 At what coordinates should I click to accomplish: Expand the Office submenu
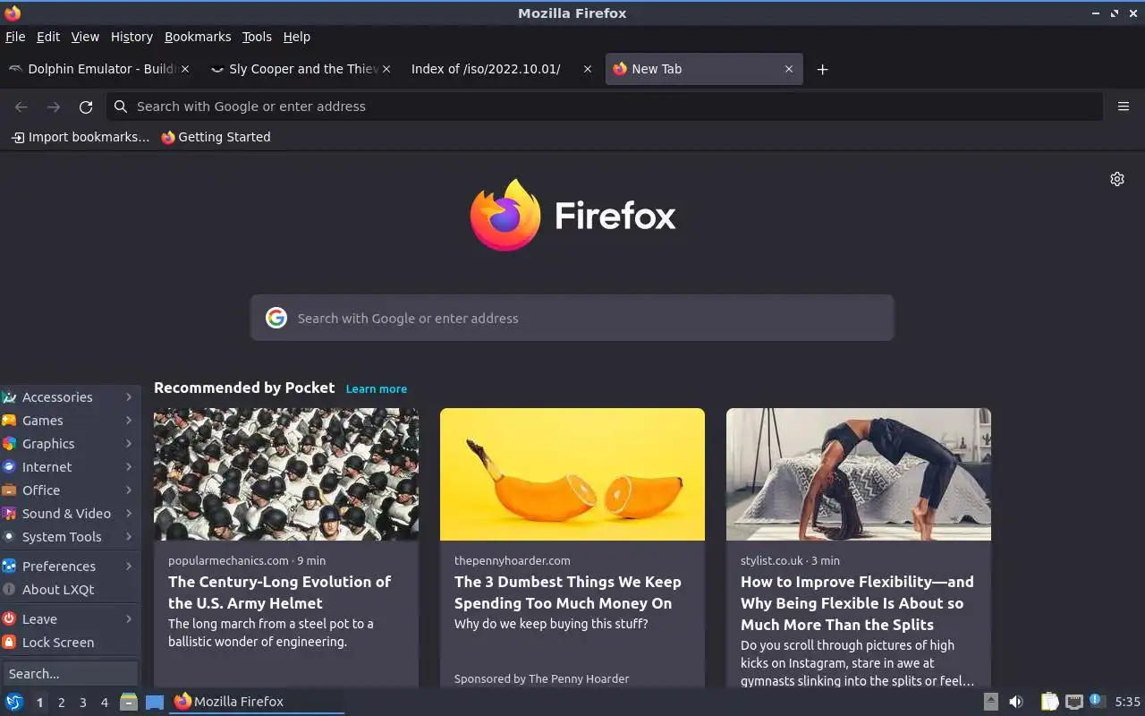70,490
